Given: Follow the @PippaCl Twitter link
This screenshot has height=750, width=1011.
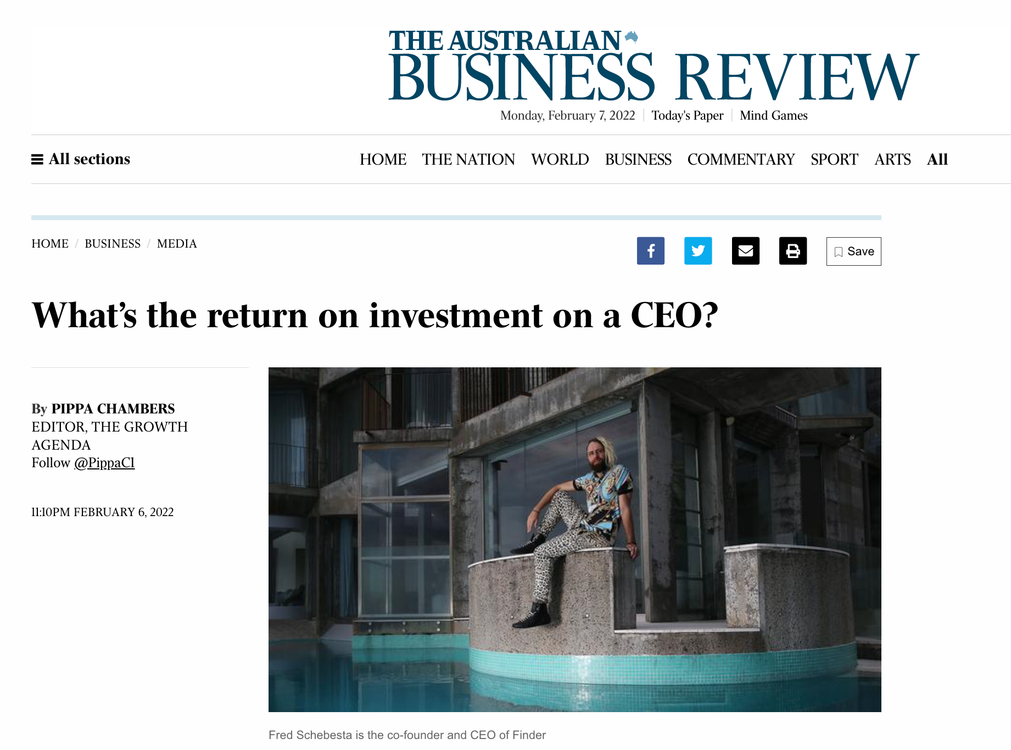Looking at the screenshot, I should (x=104, y=463).
